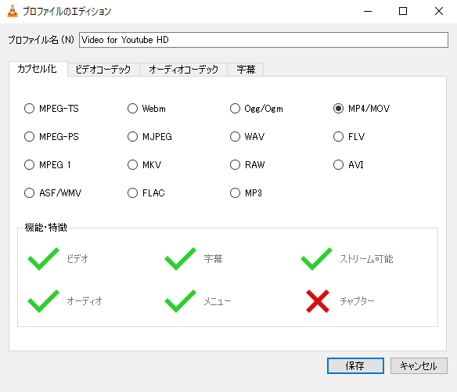Click the green checkmark beside ビデオ
457x392 pixels.
pos(43,259)
